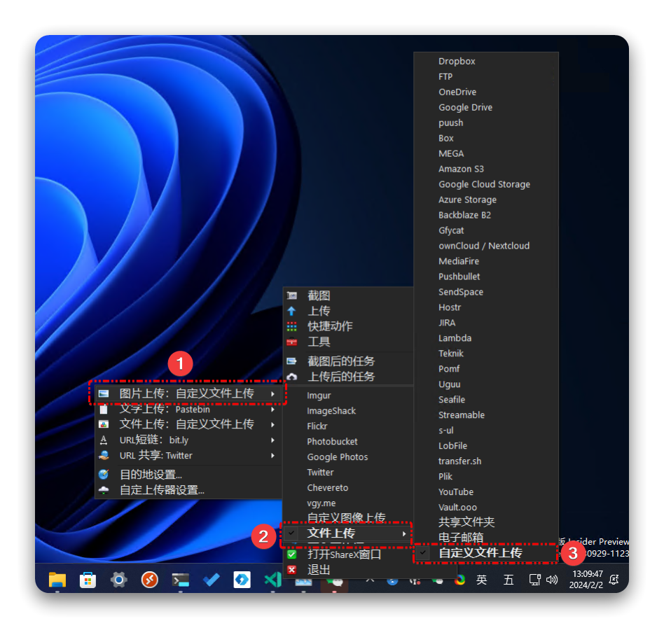Choose OneDrive from file uploaders

click(457, 92)
